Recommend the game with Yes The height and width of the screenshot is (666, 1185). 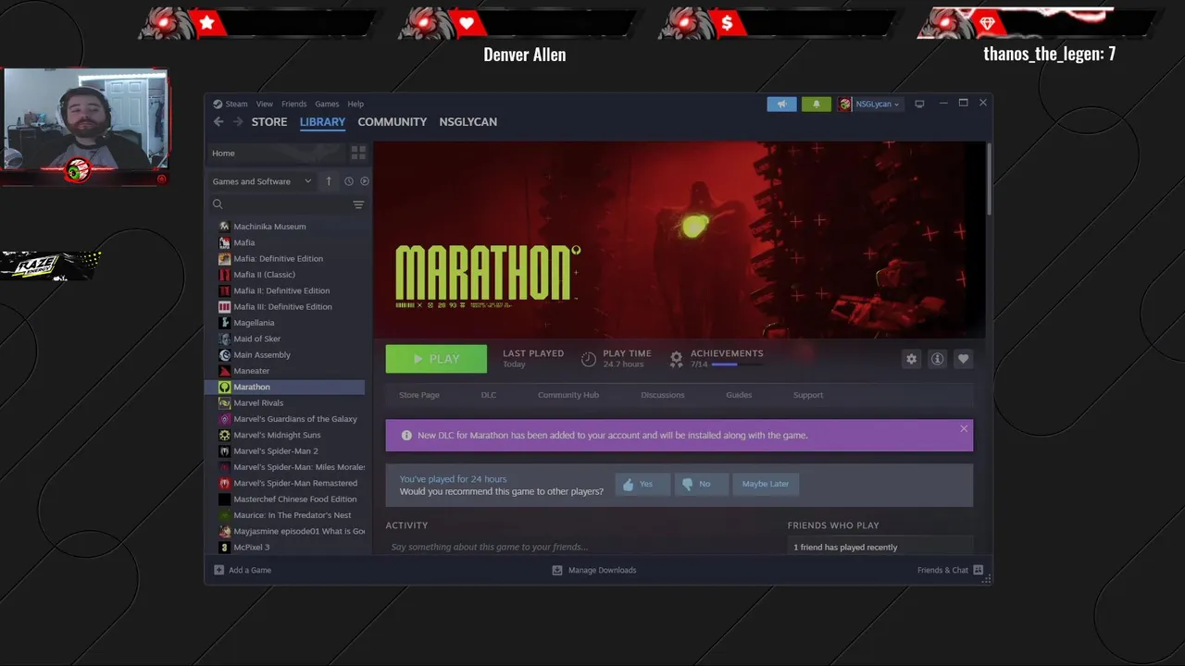point(642,484)
